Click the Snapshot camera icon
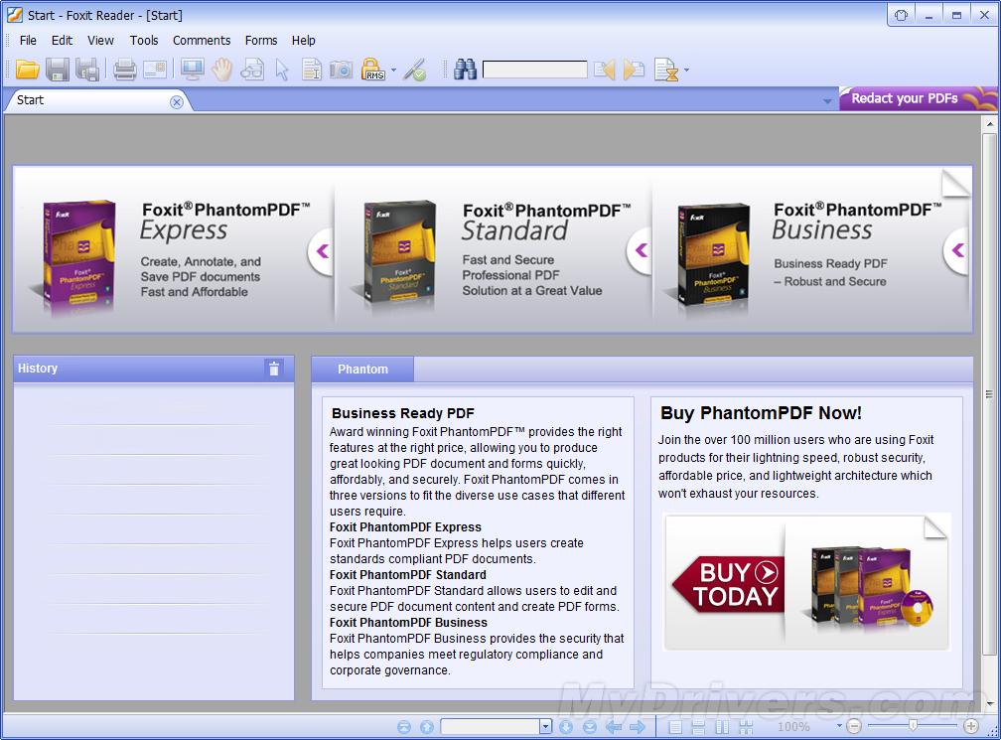The height and width of the screenshot is (740, 1001). pyautogui.click(x=341, y=70)
